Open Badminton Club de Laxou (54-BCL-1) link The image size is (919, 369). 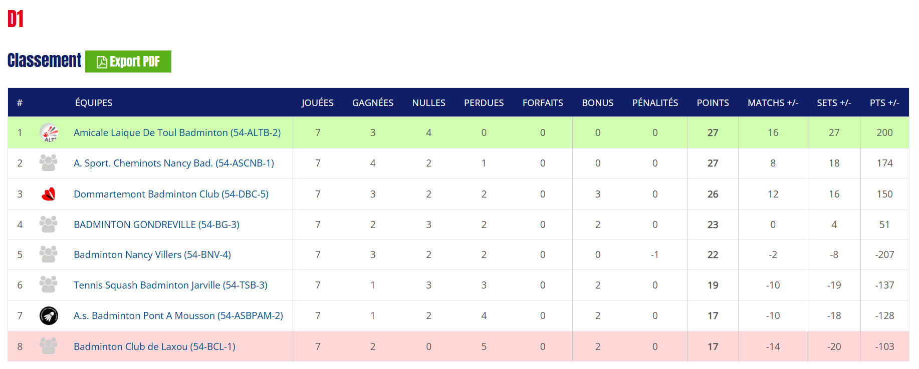click(154, 346)
